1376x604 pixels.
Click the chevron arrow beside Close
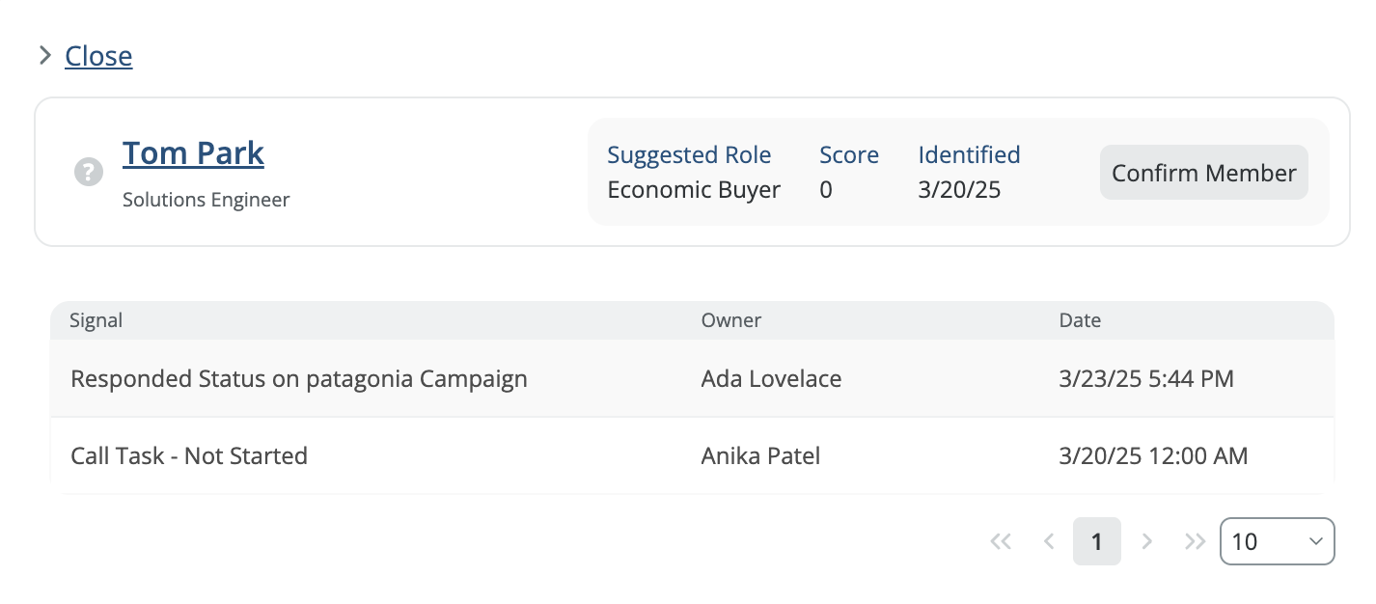pyautogui.click(x=44, y=56)
